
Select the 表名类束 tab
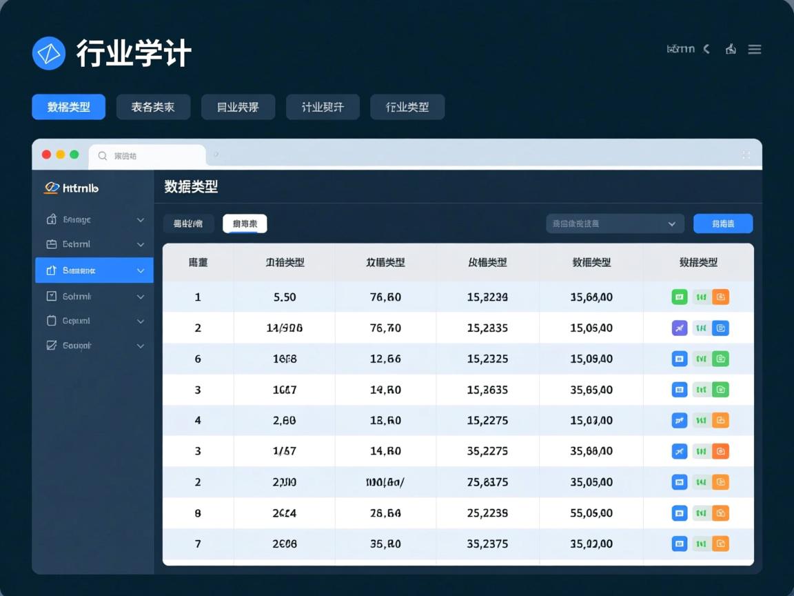point(153,107)
